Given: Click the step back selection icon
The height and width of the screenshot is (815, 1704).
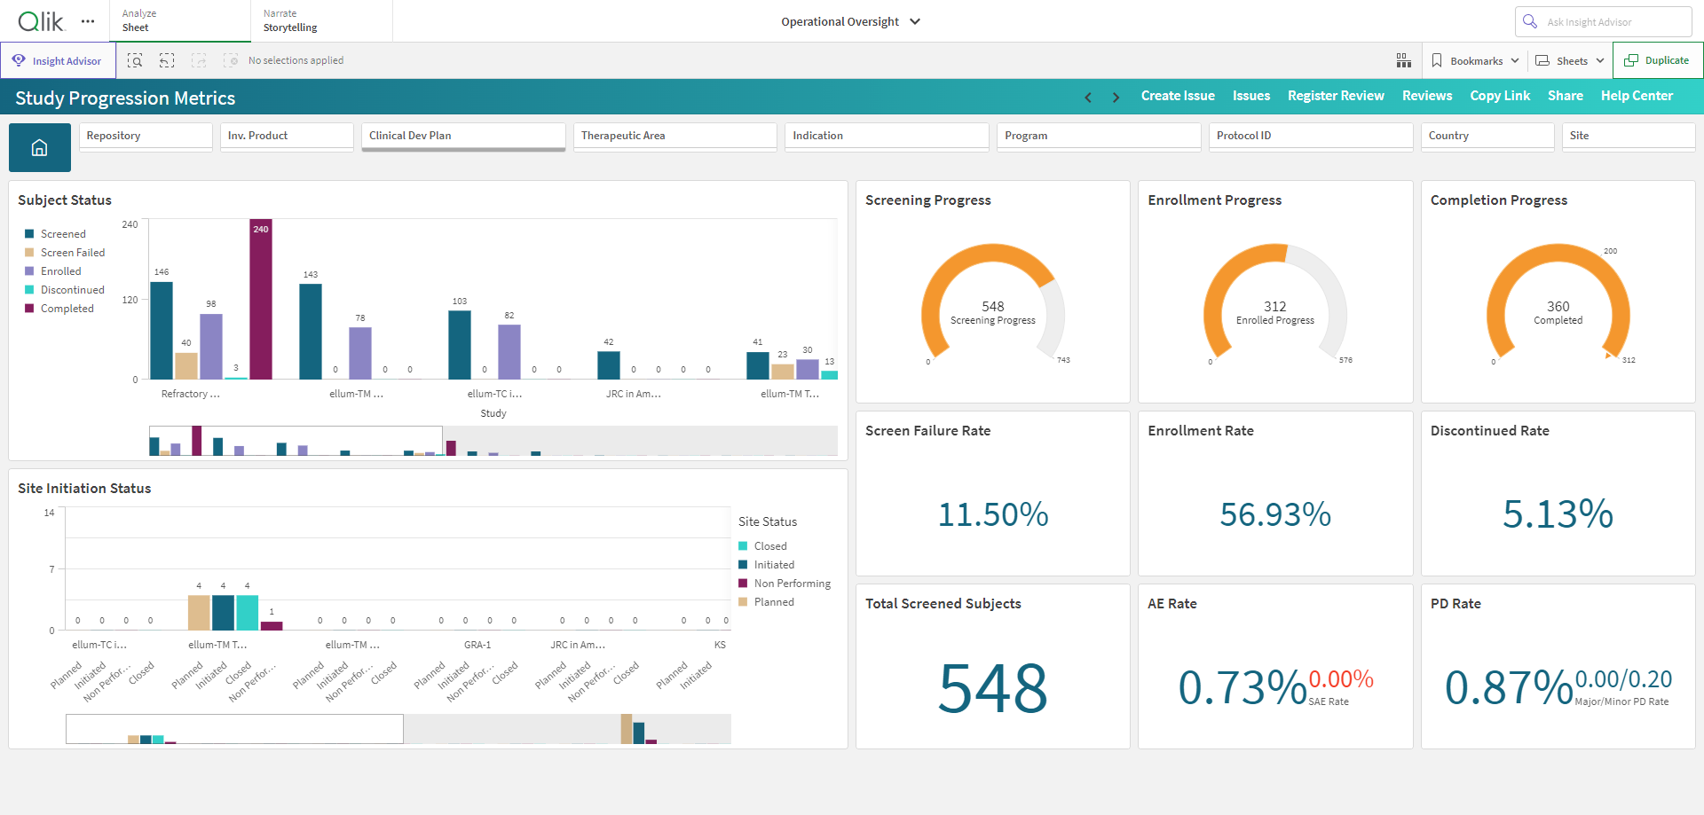Looking at the screenshot, I should (167, 60).
